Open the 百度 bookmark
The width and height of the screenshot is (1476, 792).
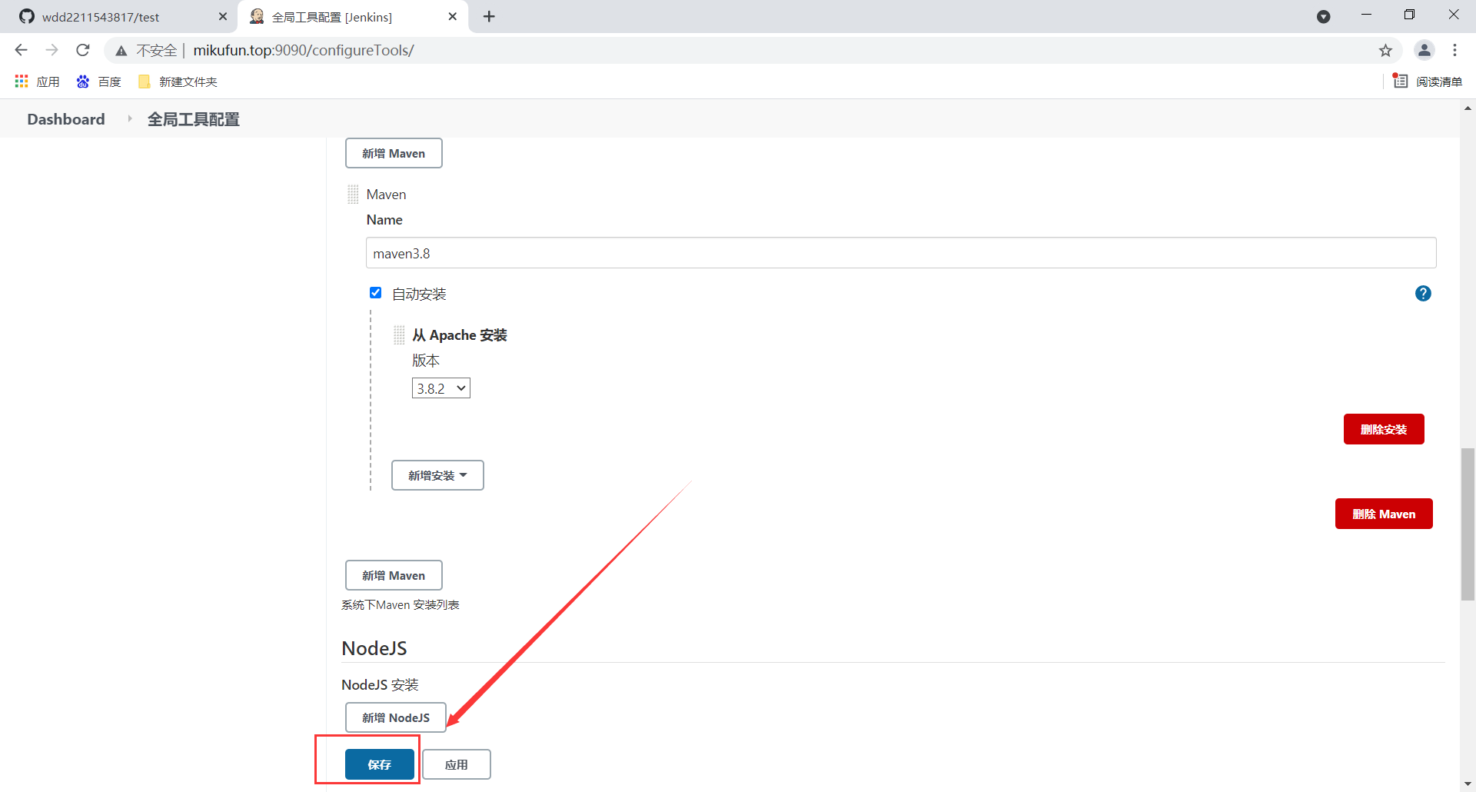tap(98, 82)
